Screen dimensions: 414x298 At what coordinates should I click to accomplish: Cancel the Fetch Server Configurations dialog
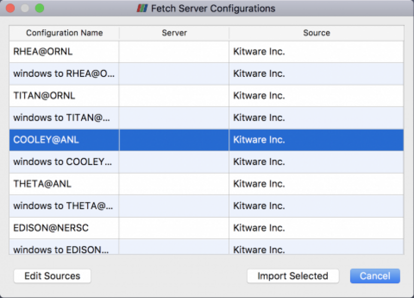coord(375,276)
